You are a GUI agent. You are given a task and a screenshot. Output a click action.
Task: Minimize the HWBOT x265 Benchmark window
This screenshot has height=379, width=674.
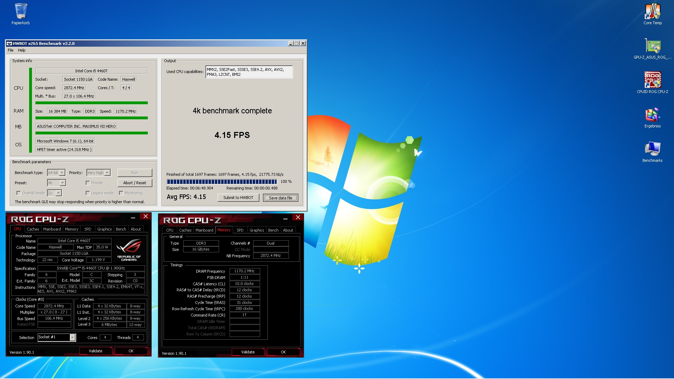point(291,44)
